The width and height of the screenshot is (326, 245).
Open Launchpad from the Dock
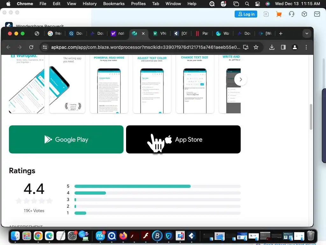pyautogui.click(x=27, y=236)
